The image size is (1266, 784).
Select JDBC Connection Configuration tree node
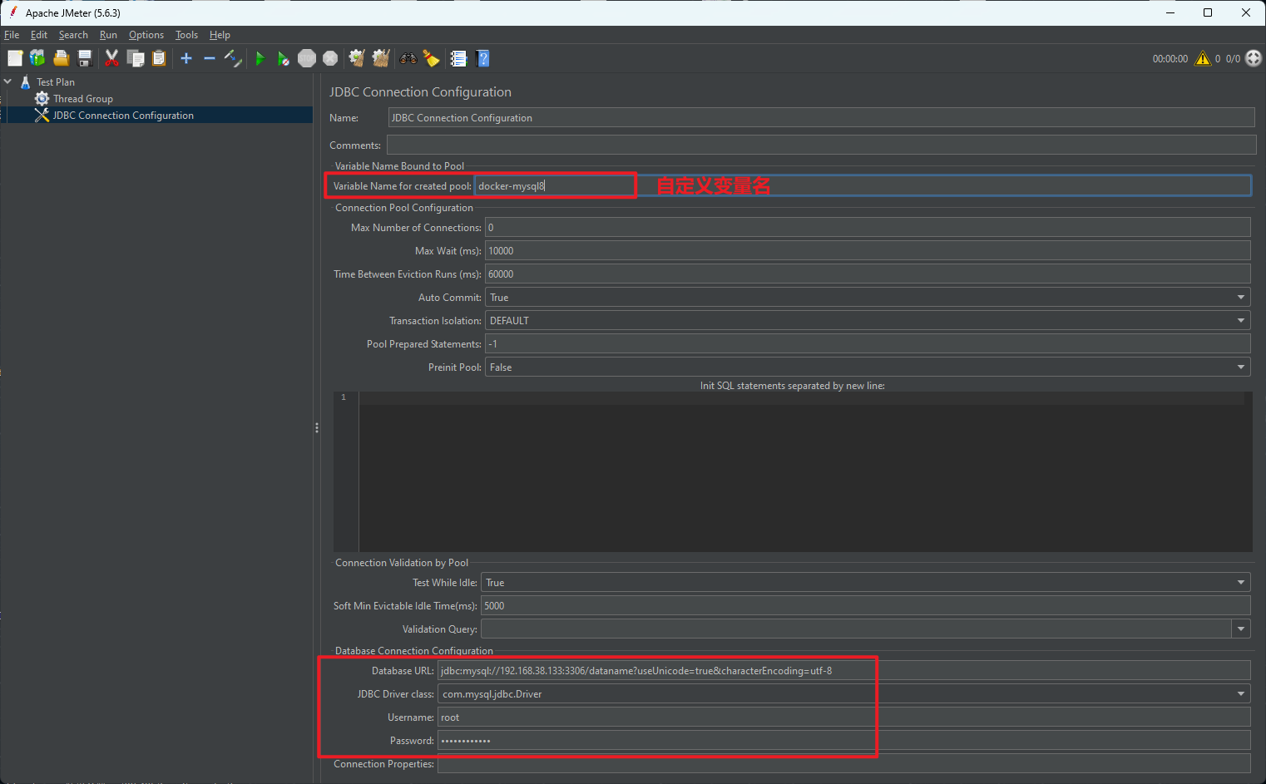click(123, 116)
